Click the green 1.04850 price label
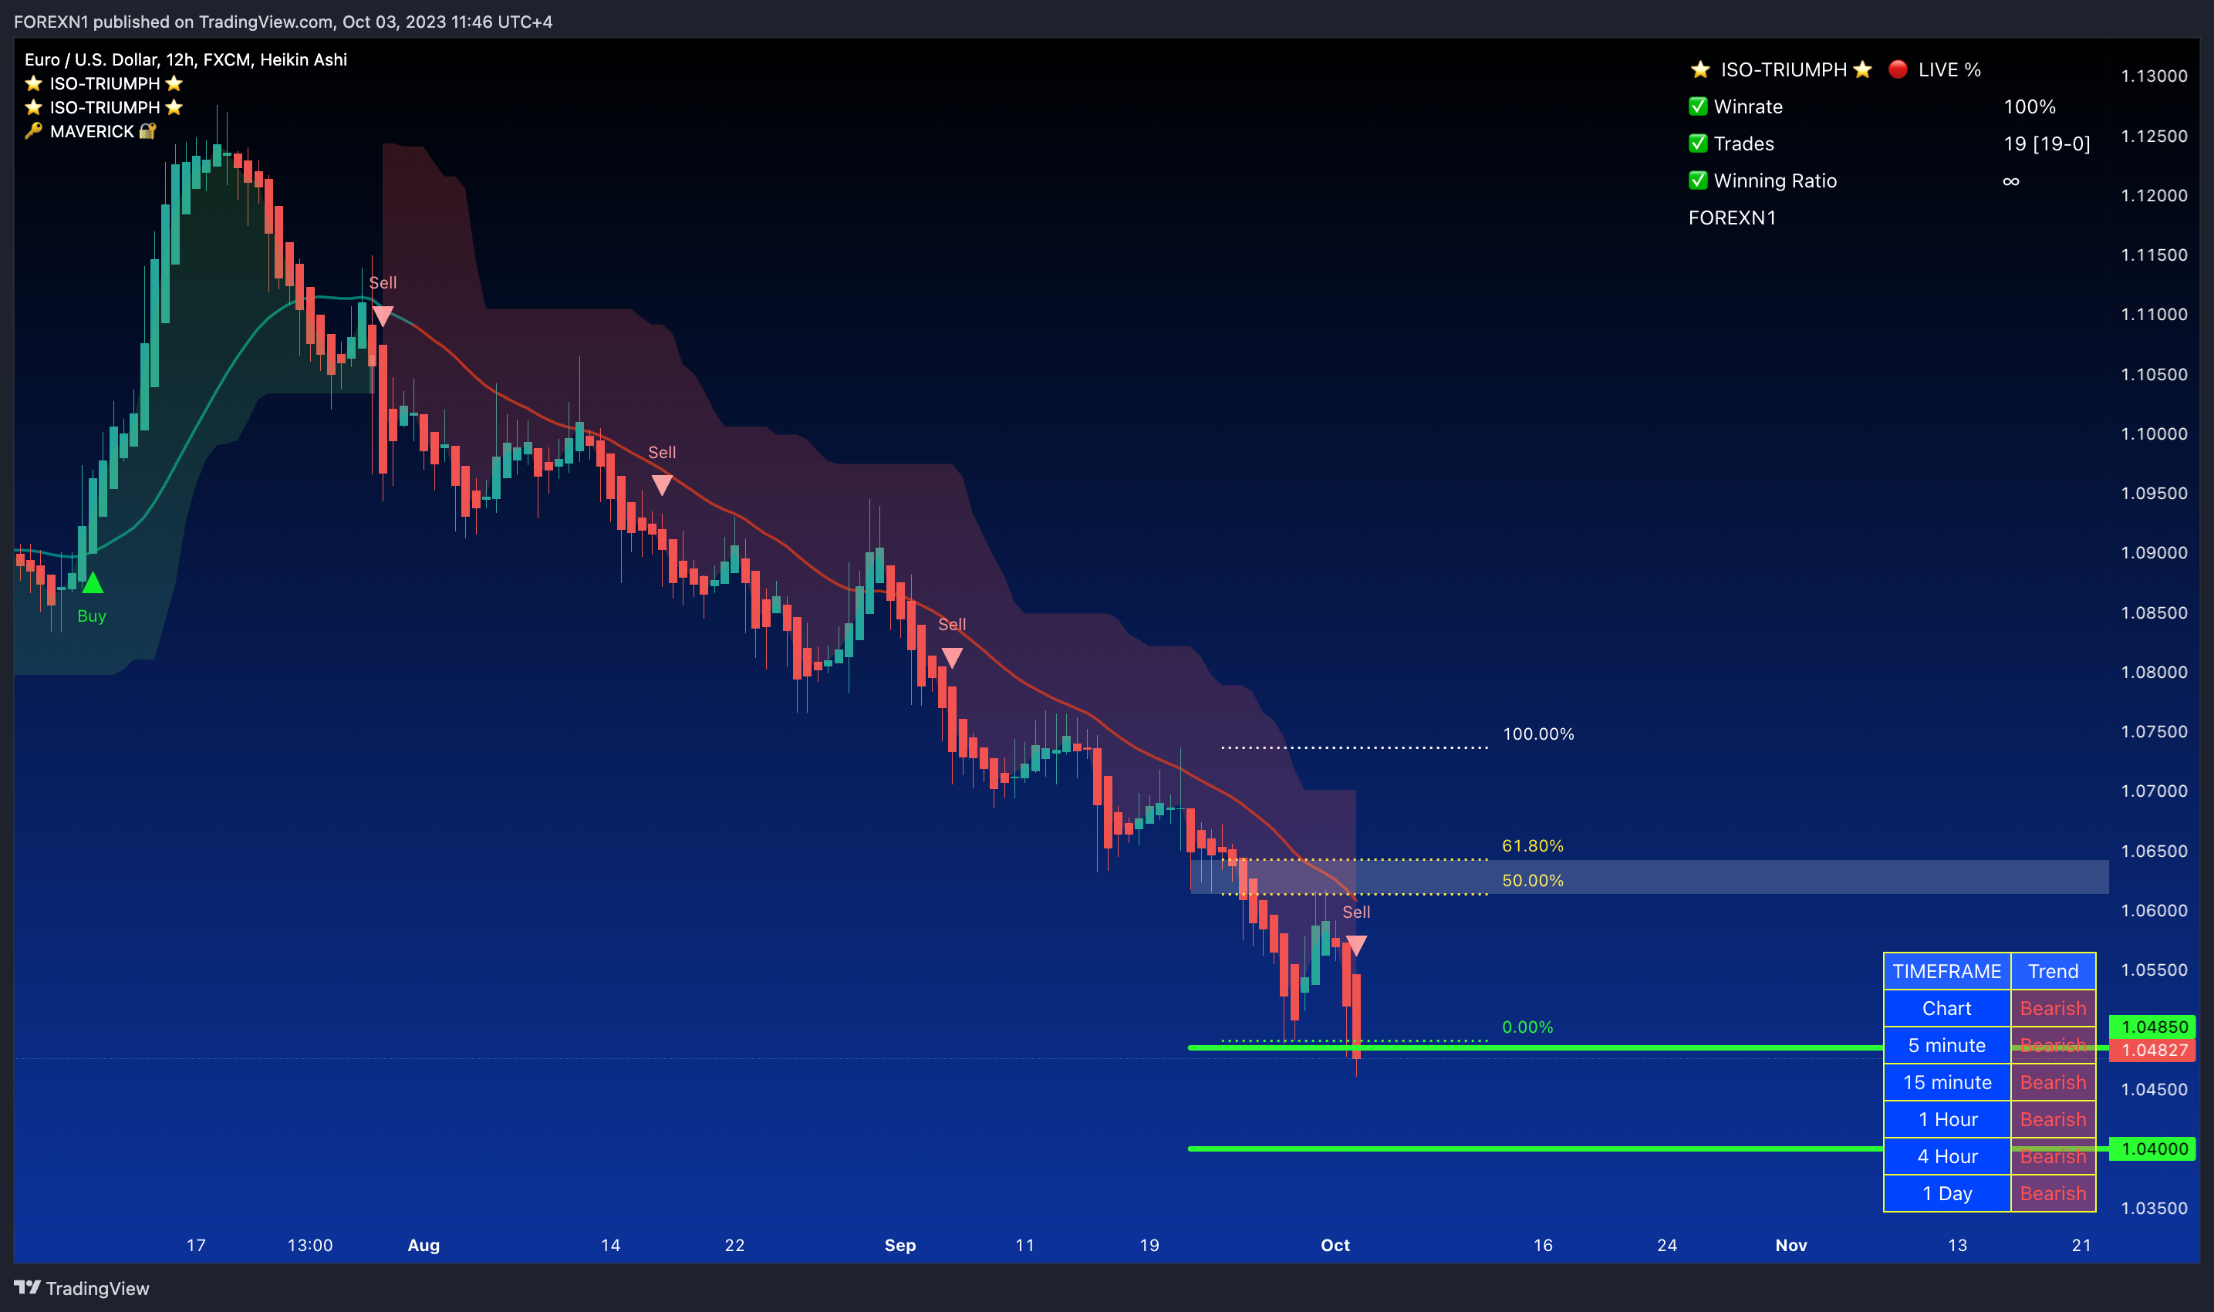This screenshot has height=1312, width=2214. tap(2154, 1027)
